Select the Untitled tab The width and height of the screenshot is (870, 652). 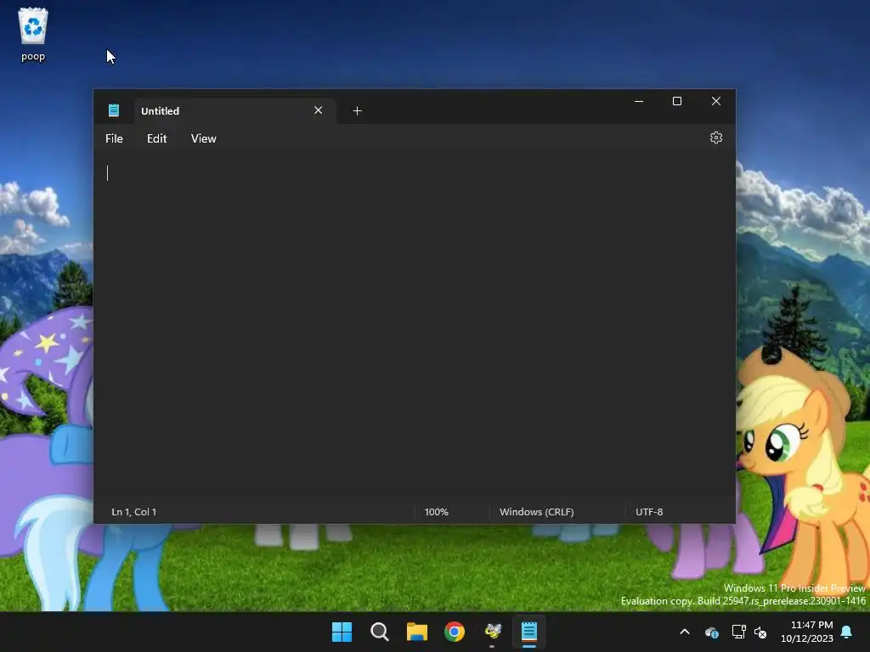(234, 111)
